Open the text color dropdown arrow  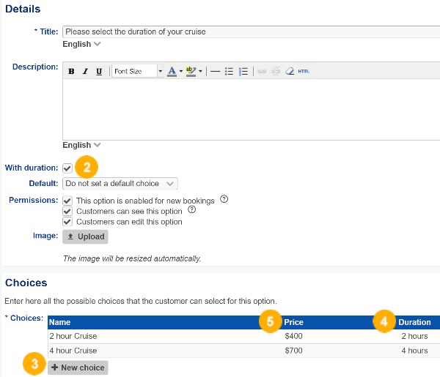(180, 71)
